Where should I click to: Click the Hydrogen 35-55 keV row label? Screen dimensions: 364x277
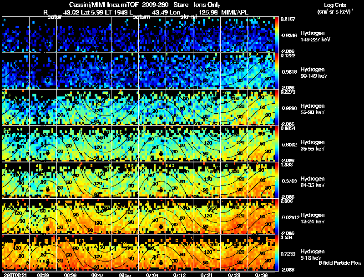pos(313,146)
